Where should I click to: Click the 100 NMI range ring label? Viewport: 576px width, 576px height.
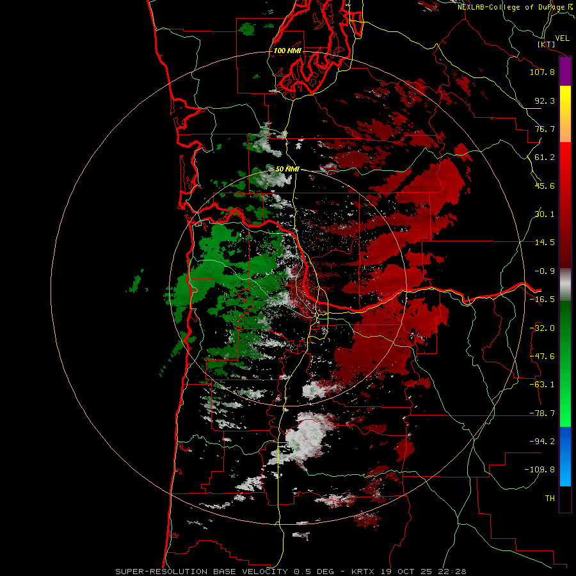point(287,51)
